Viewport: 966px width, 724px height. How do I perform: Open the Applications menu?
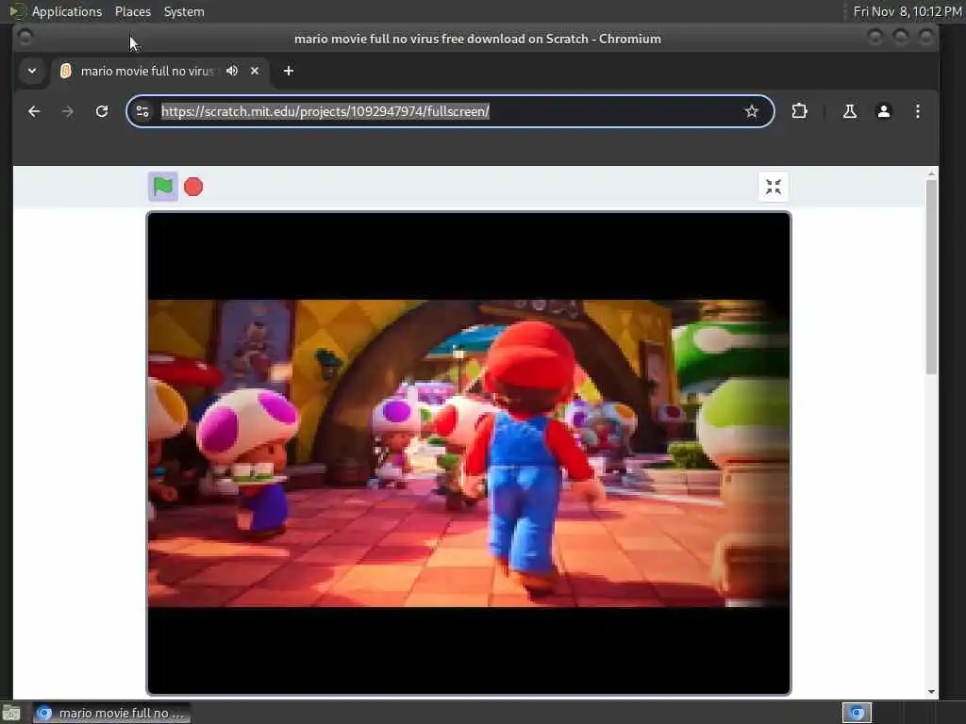(67, 11)
